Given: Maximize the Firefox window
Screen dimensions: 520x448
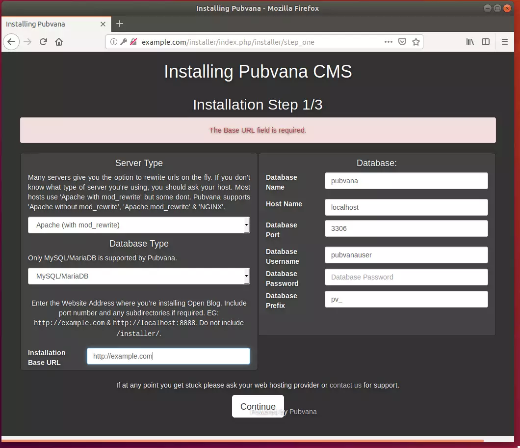Looking at the screenshot, I should point(497,8).
